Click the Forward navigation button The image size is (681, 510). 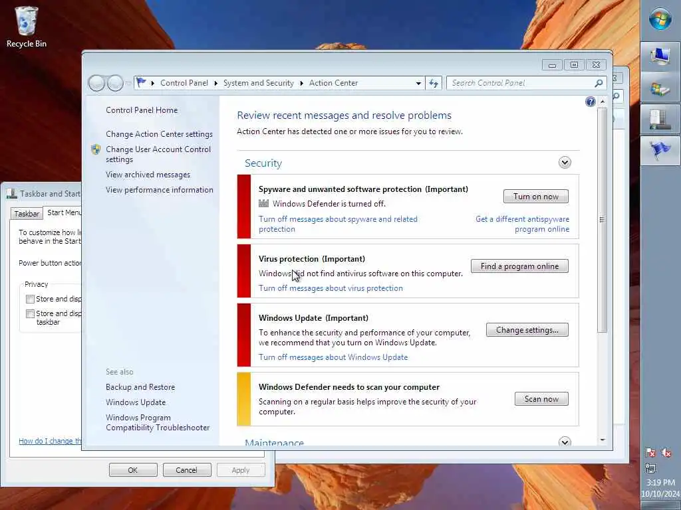pos(115,83)
